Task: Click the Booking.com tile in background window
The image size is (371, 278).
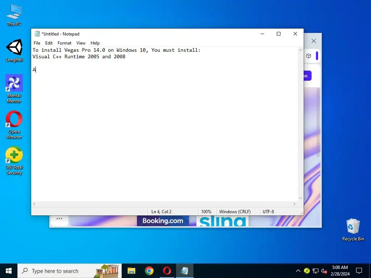Action: [163, 221]
